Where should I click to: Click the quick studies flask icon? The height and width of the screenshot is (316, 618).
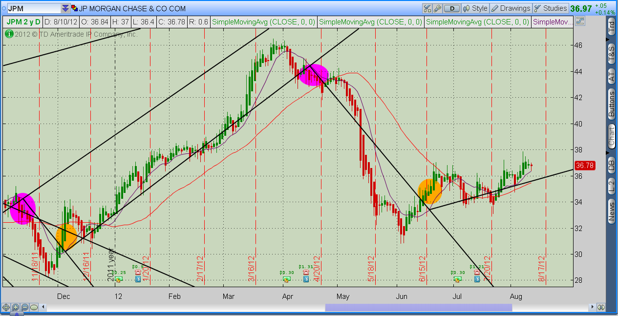427,8
